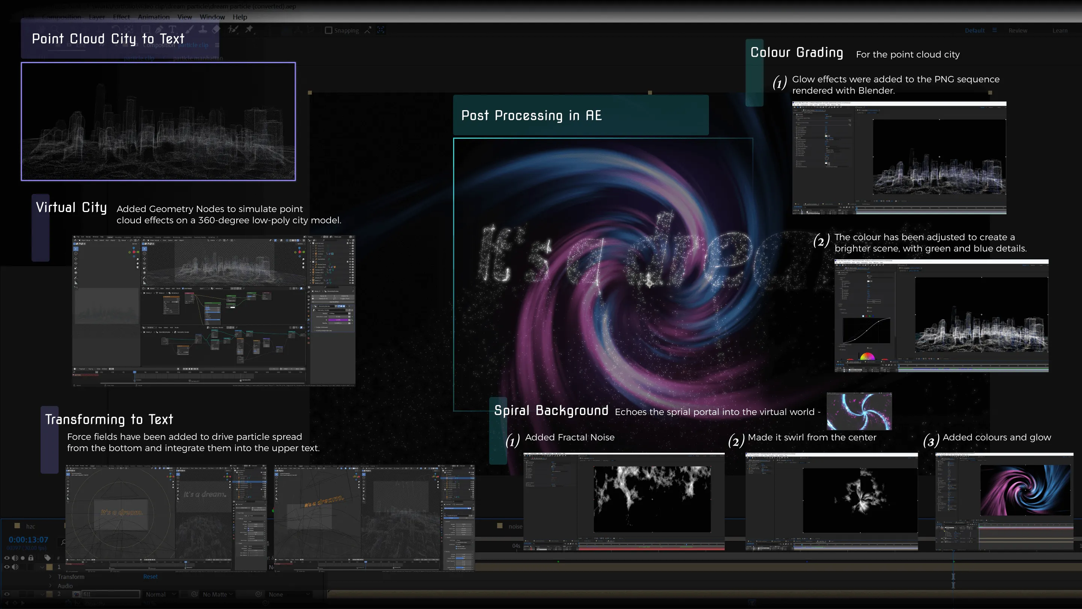1082x609 pixels.
Task: Open the Animation menu
Action: click(x=154, y=17)
